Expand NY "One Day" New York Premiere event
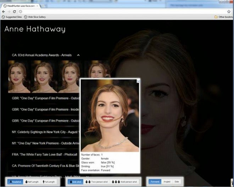The width and height of the screenshot is (234, 187). (46, 143)
